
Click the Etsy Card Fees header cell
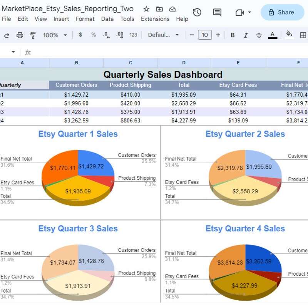(x=238, y=85)
